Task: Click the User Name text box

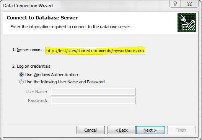Action: pos(93,92)
